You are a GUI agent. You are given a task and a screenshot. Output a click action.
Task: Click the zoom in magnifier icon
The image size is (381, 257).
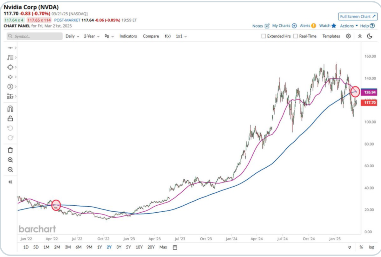10,160
